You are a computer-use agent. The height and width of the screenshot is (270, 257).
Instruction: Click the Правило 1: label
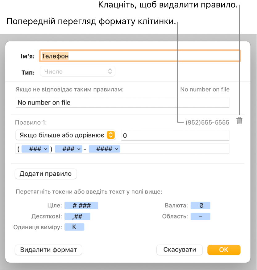[31, 122]
